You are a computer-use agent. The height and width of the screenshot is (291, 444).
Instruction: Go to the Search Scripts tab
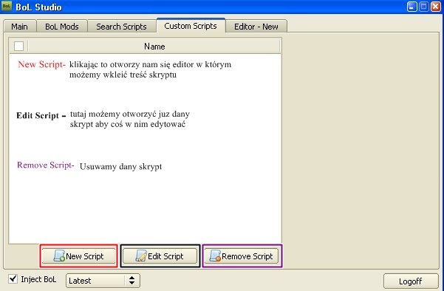point(121,27)
